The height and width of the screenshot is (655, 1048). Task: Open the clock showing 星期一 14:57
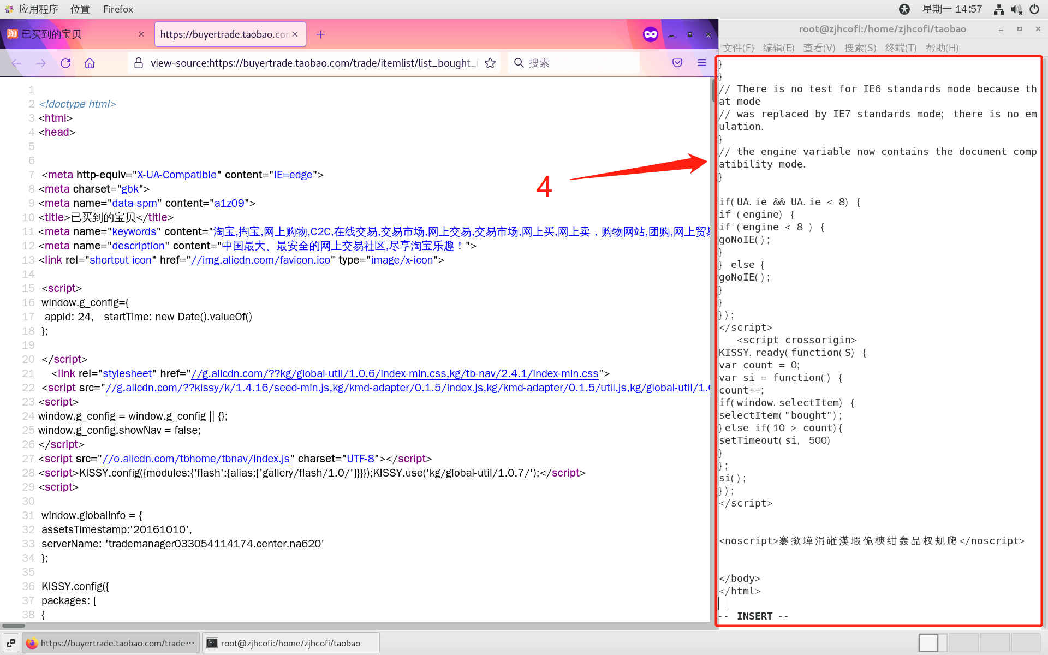coord(952,9)
